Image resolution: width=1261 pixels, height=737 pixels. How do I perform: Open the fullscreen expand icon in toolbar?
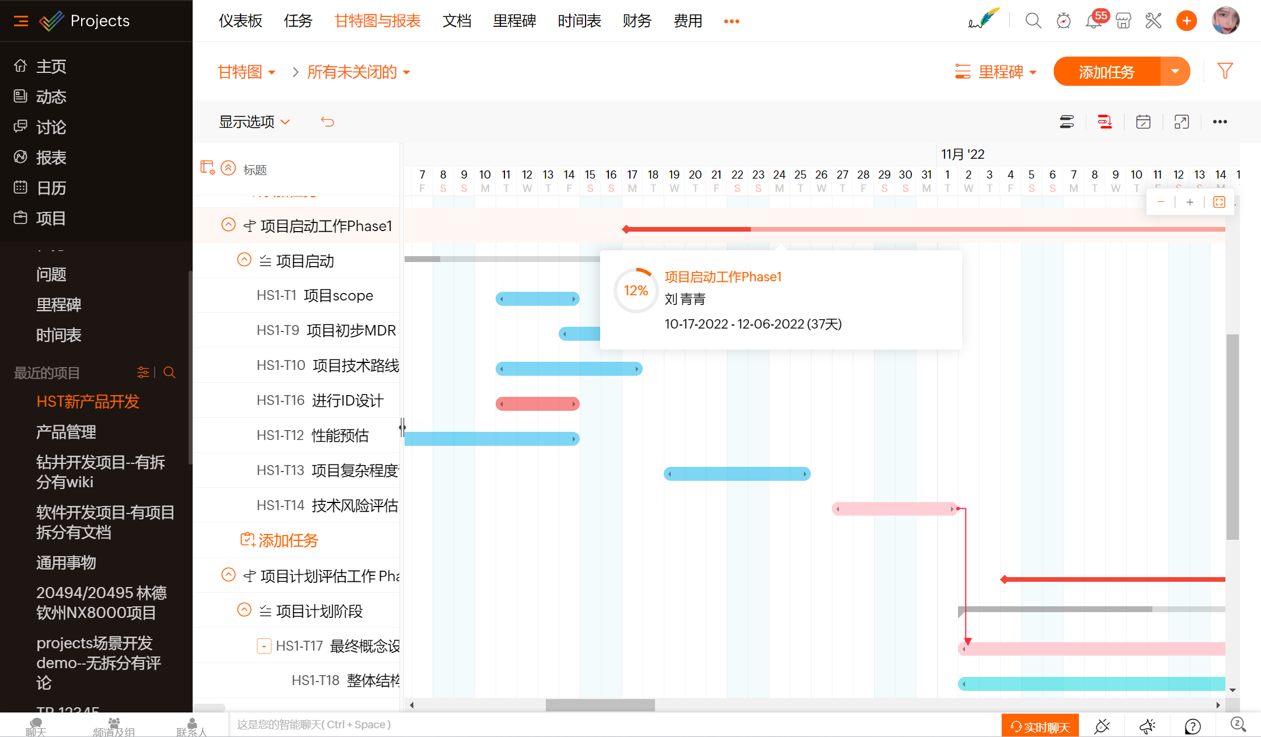(x=1182, y=122)
